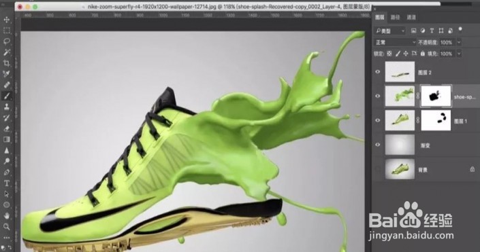The height and width of the screenshot is (252, 480).
Task: Filter layers by pixel image type
Action: tap(413, 31)
